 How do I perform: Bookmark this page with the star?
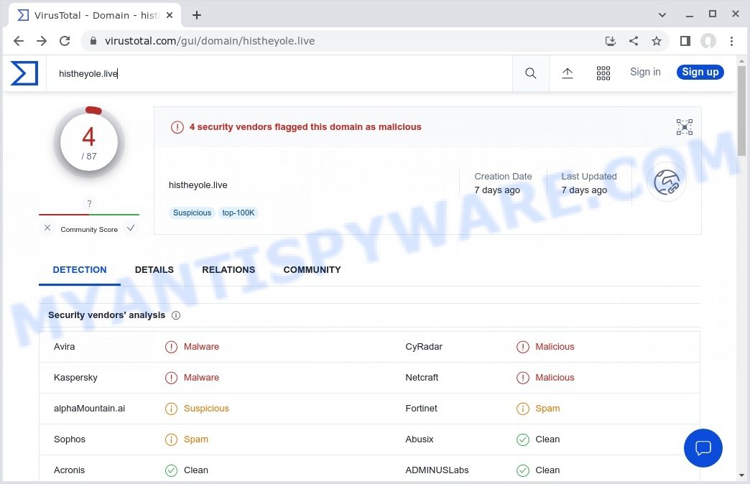(657, 41)
